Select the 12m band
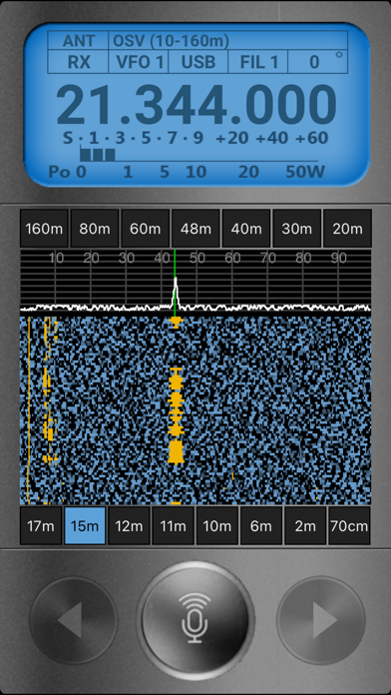The image size is (391, 695). (x=129, y=526)
